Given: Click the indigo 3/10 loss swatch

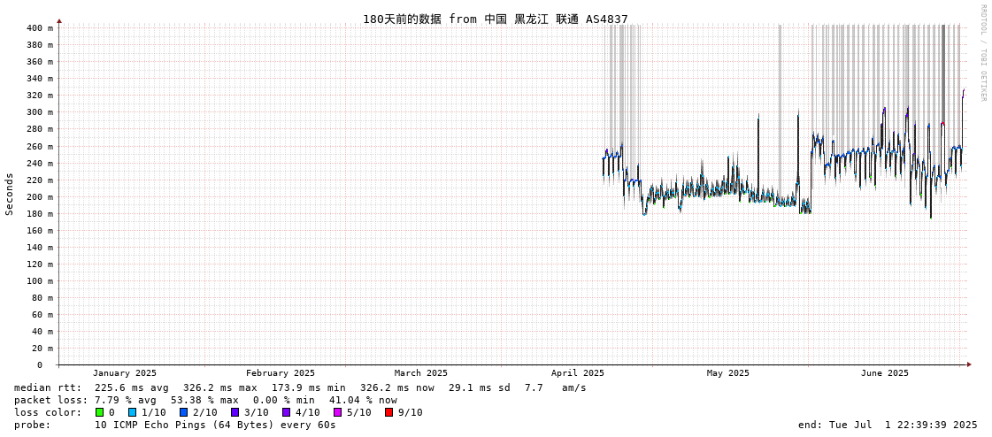Looking at the screenshot, I should coord(235,412).
